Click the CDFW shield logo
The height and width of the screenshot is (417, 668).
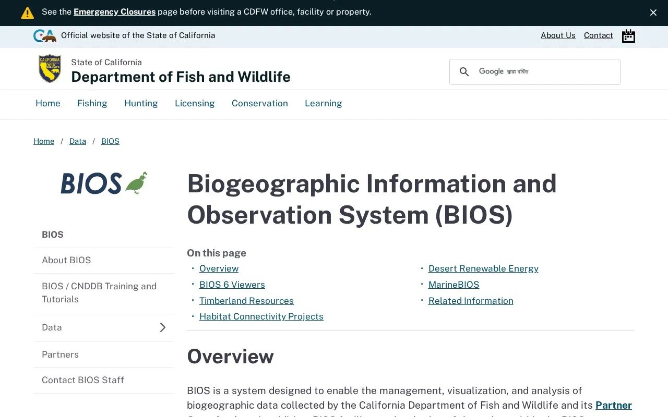coord(50,69)
